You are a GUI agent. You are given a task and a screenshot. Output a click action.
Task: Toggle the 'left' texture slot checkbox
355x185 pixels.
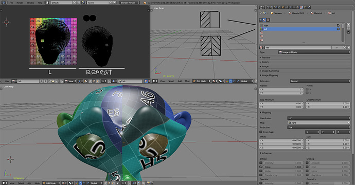tap(338, 29)
